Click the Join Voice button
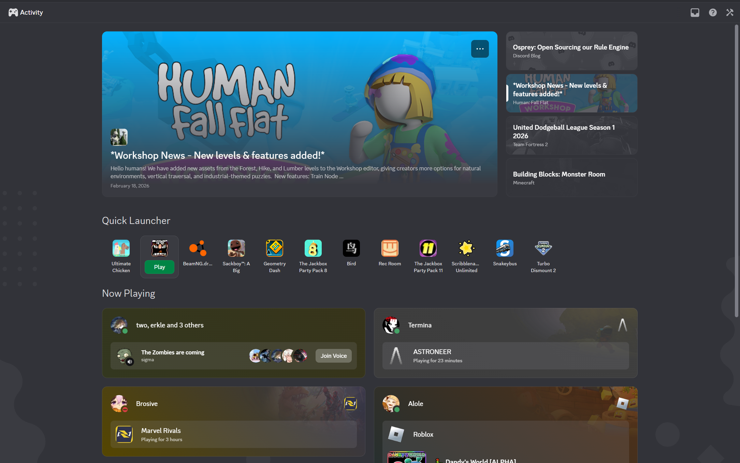740x463 pixels. click(334, 356)
